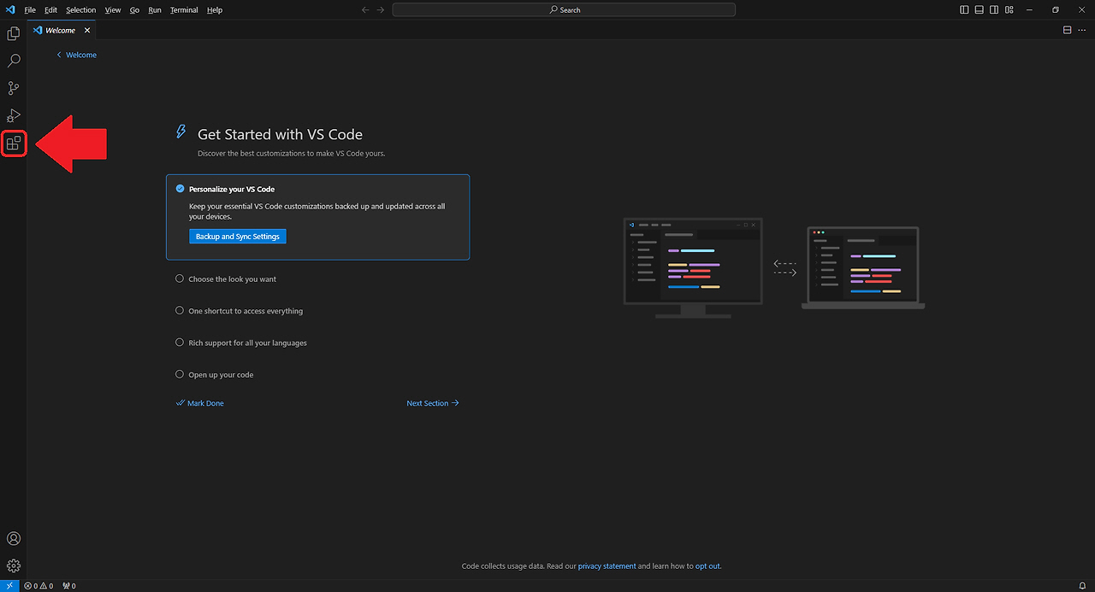The height and width of the screenshot is (592, 1095).
Task: Click the Get Started with VS Code heading
Action: point(280,134)
